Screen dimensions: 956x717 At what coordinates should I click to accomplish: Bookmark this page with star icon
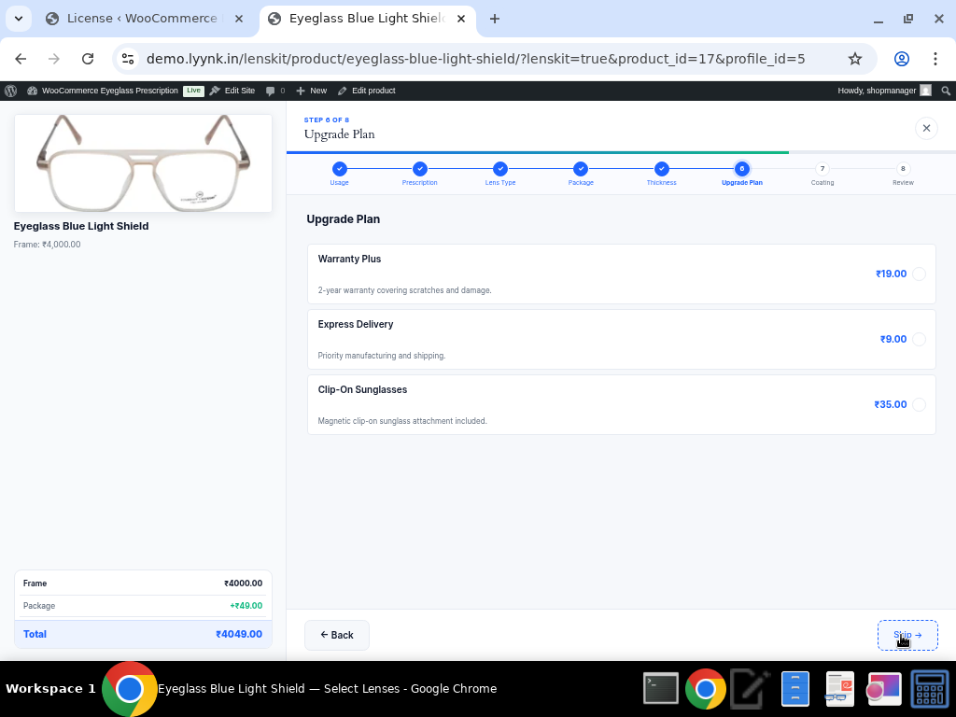tap(854, 59)
